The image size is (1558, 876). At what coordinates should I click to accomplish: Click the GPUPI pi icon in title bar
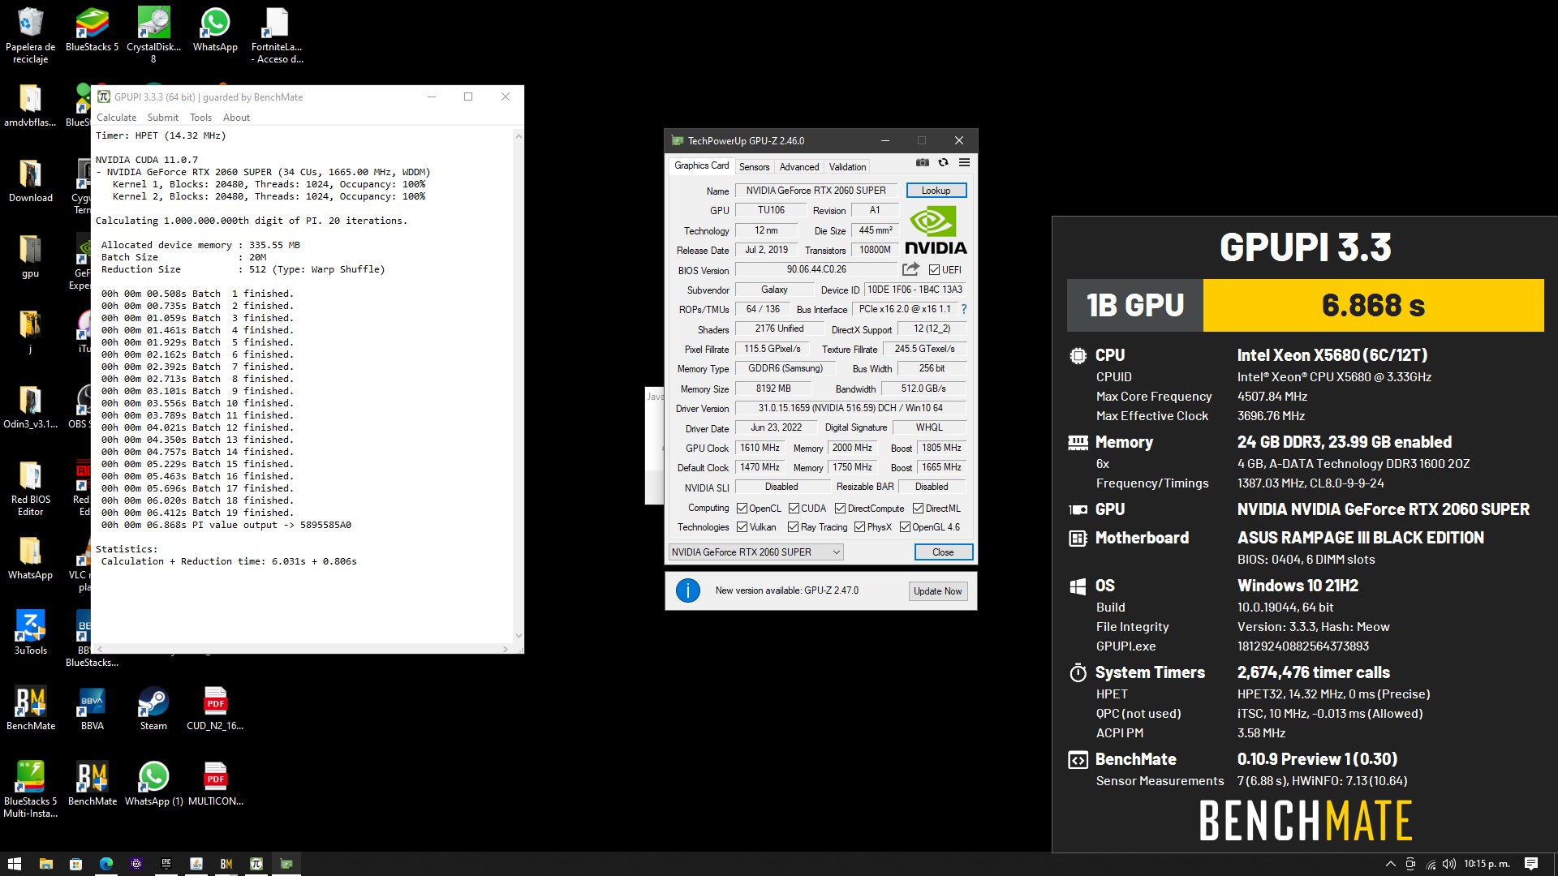point(104,97)
